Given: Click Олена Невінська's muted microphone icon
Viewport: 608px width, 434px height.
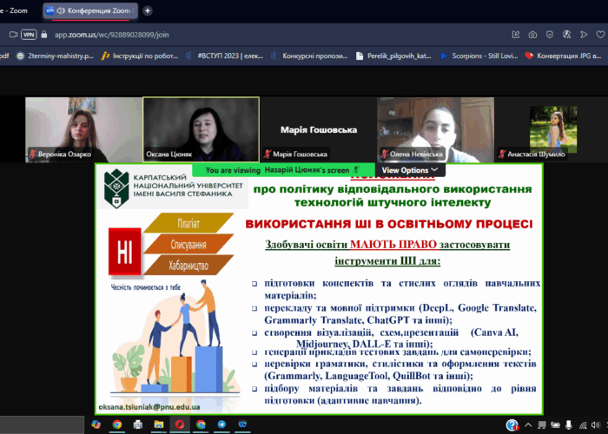Looking at the screenshot, I should pos(384,155).
